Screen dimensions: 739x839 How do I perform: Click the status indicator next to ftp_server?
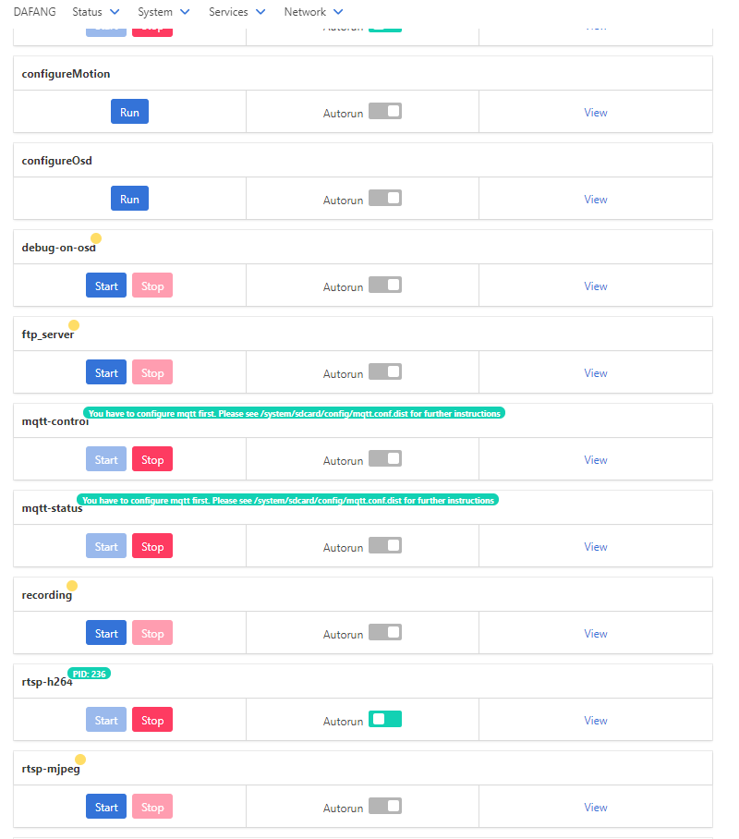tap(73, 325)
